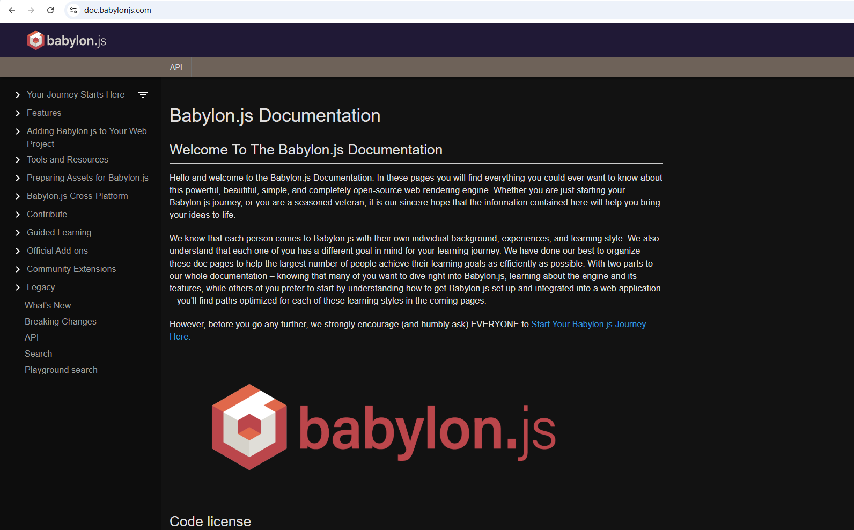Screen dimensions: 854x530
Task: Expand the Official Add-ons chevron
Action: pyautogui.click(x=18, y=251)
